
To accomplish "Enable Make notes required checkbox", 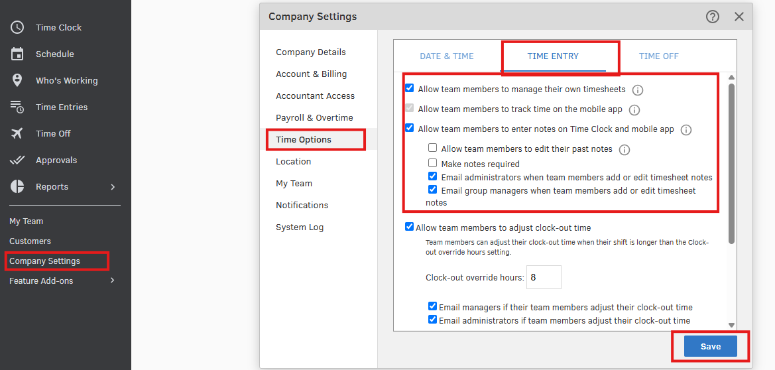I will (433, 163).
